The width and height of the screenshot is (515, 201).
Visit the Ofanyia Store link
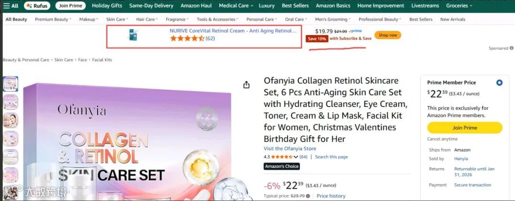[290, 149]
